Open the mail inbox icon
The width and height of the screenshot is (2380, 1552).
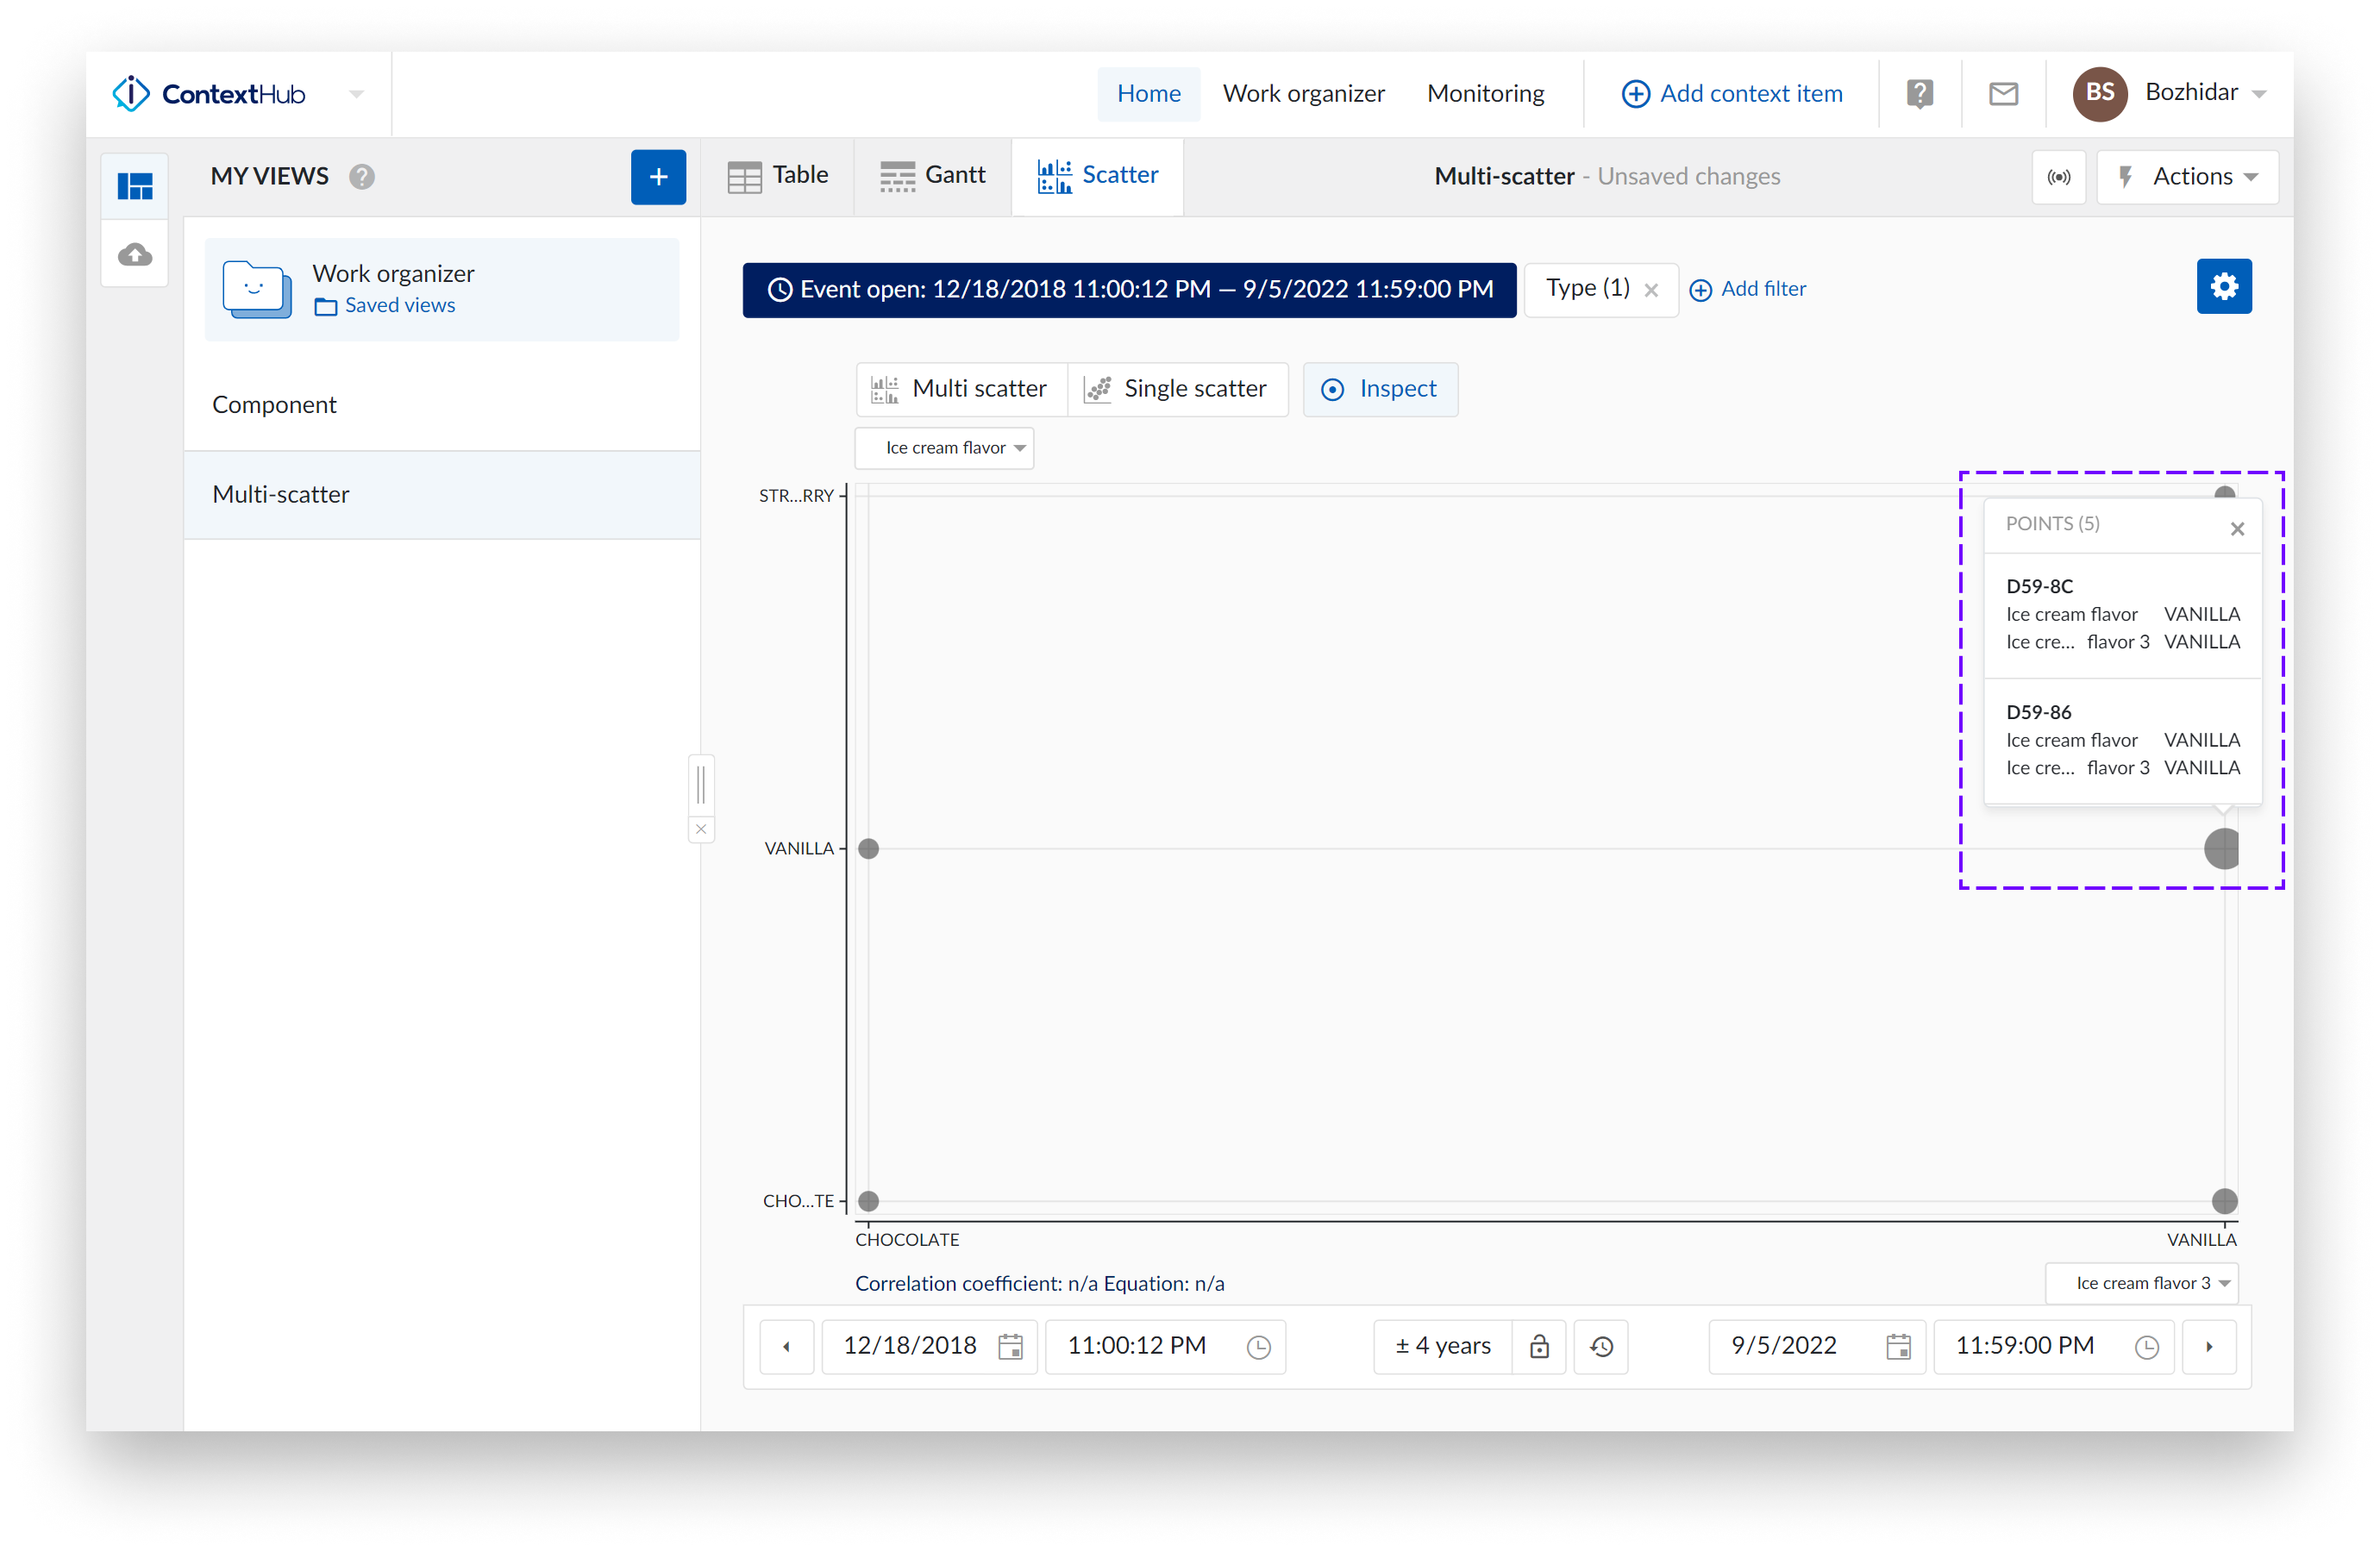2003,94
